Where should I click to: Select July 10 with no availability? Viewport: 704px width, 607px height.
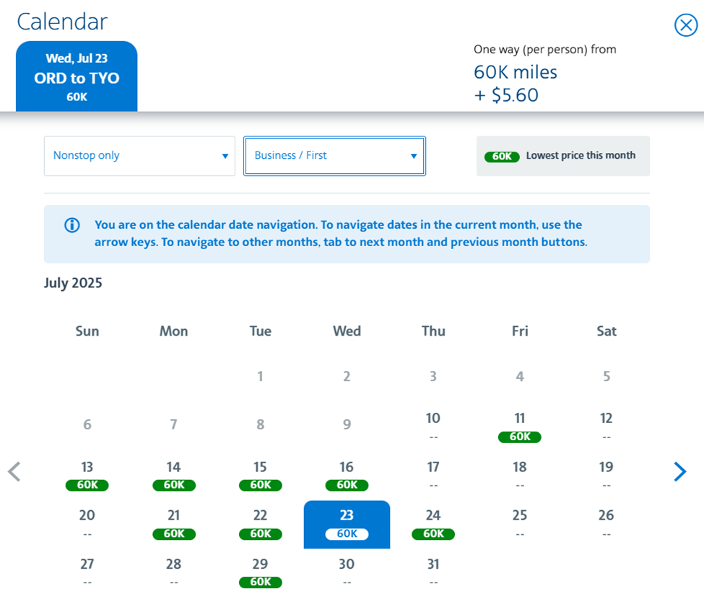click(x=433, y=427)
